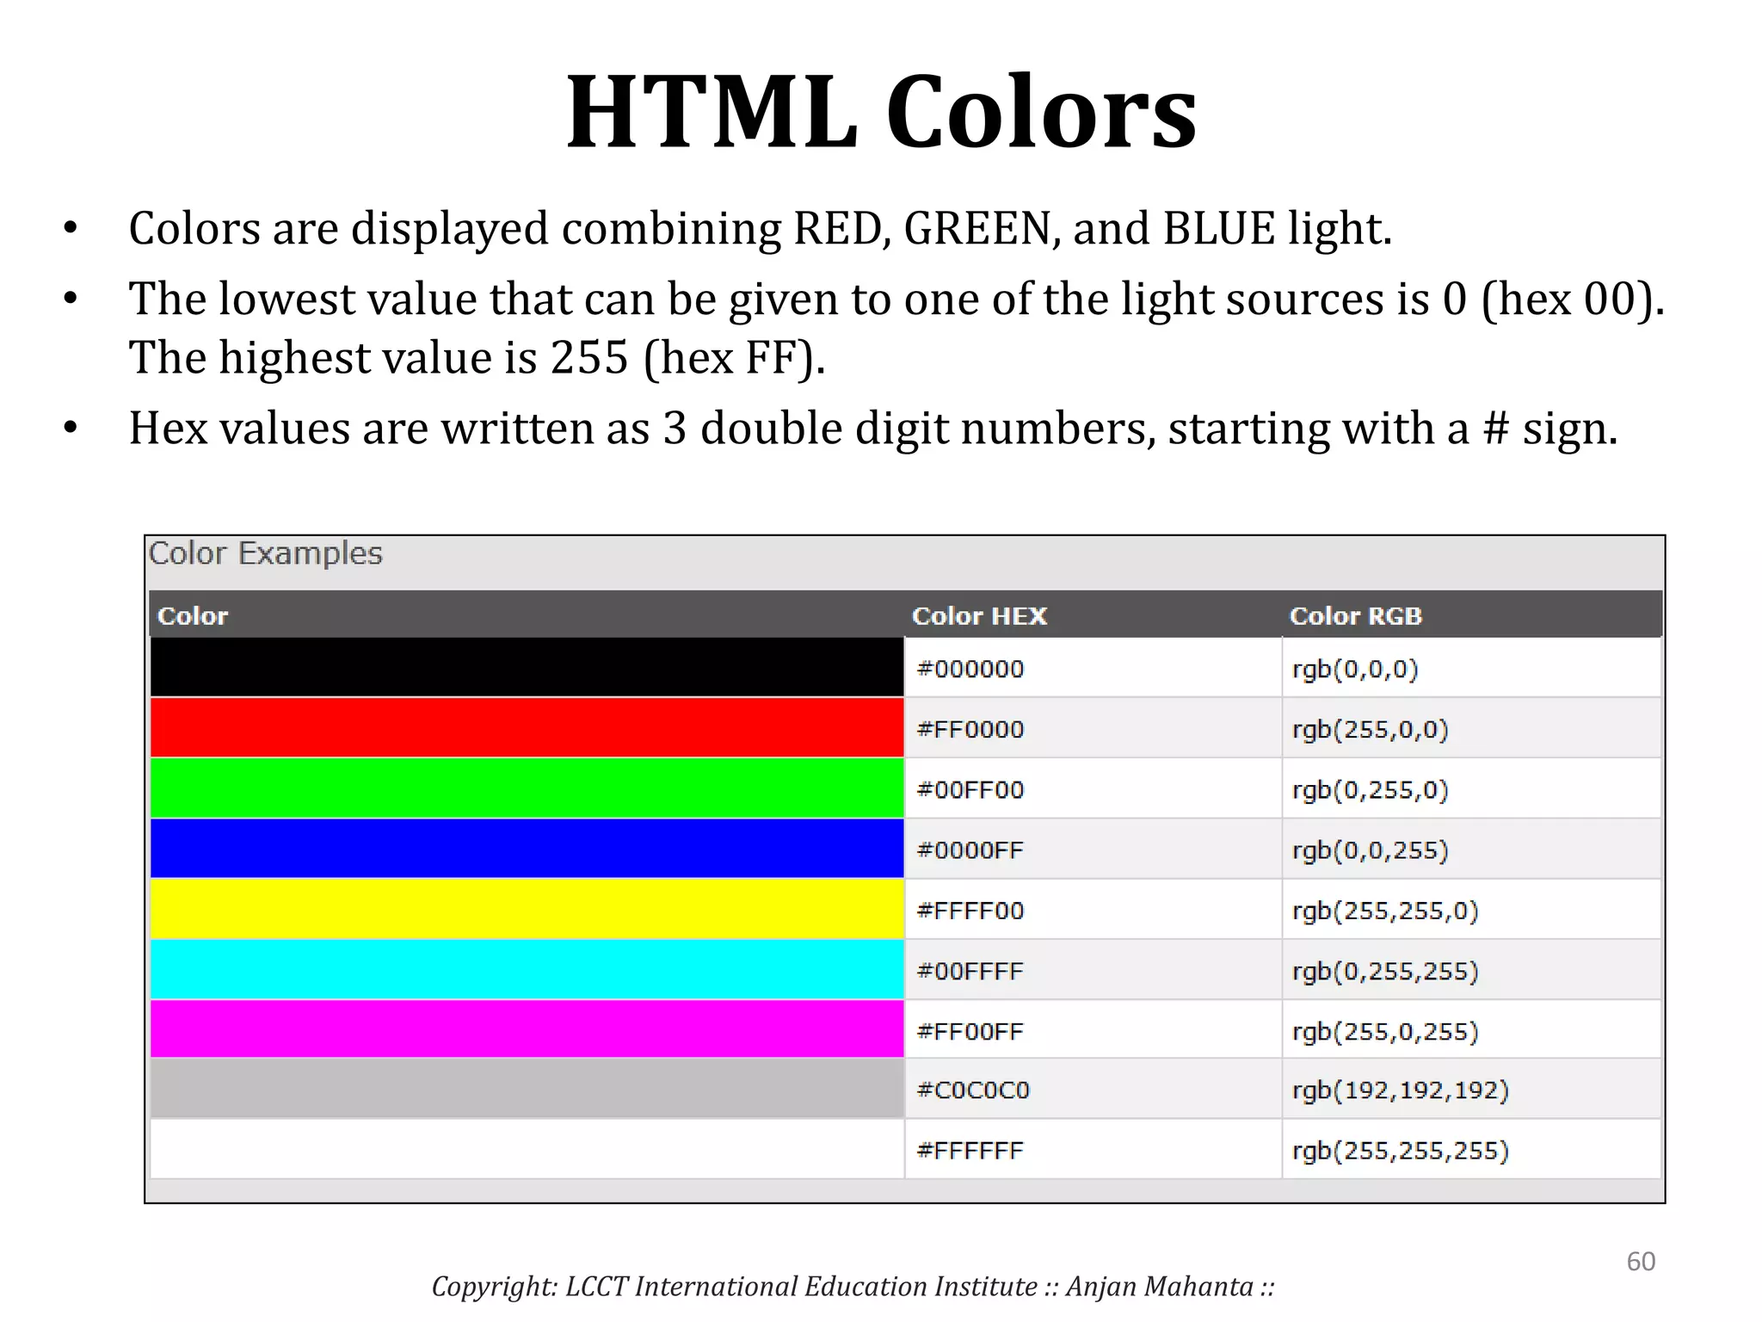The width and height of the screenshot is (1762, 1322).
Task: Select the green color bar
Action: tap(527, 788)
